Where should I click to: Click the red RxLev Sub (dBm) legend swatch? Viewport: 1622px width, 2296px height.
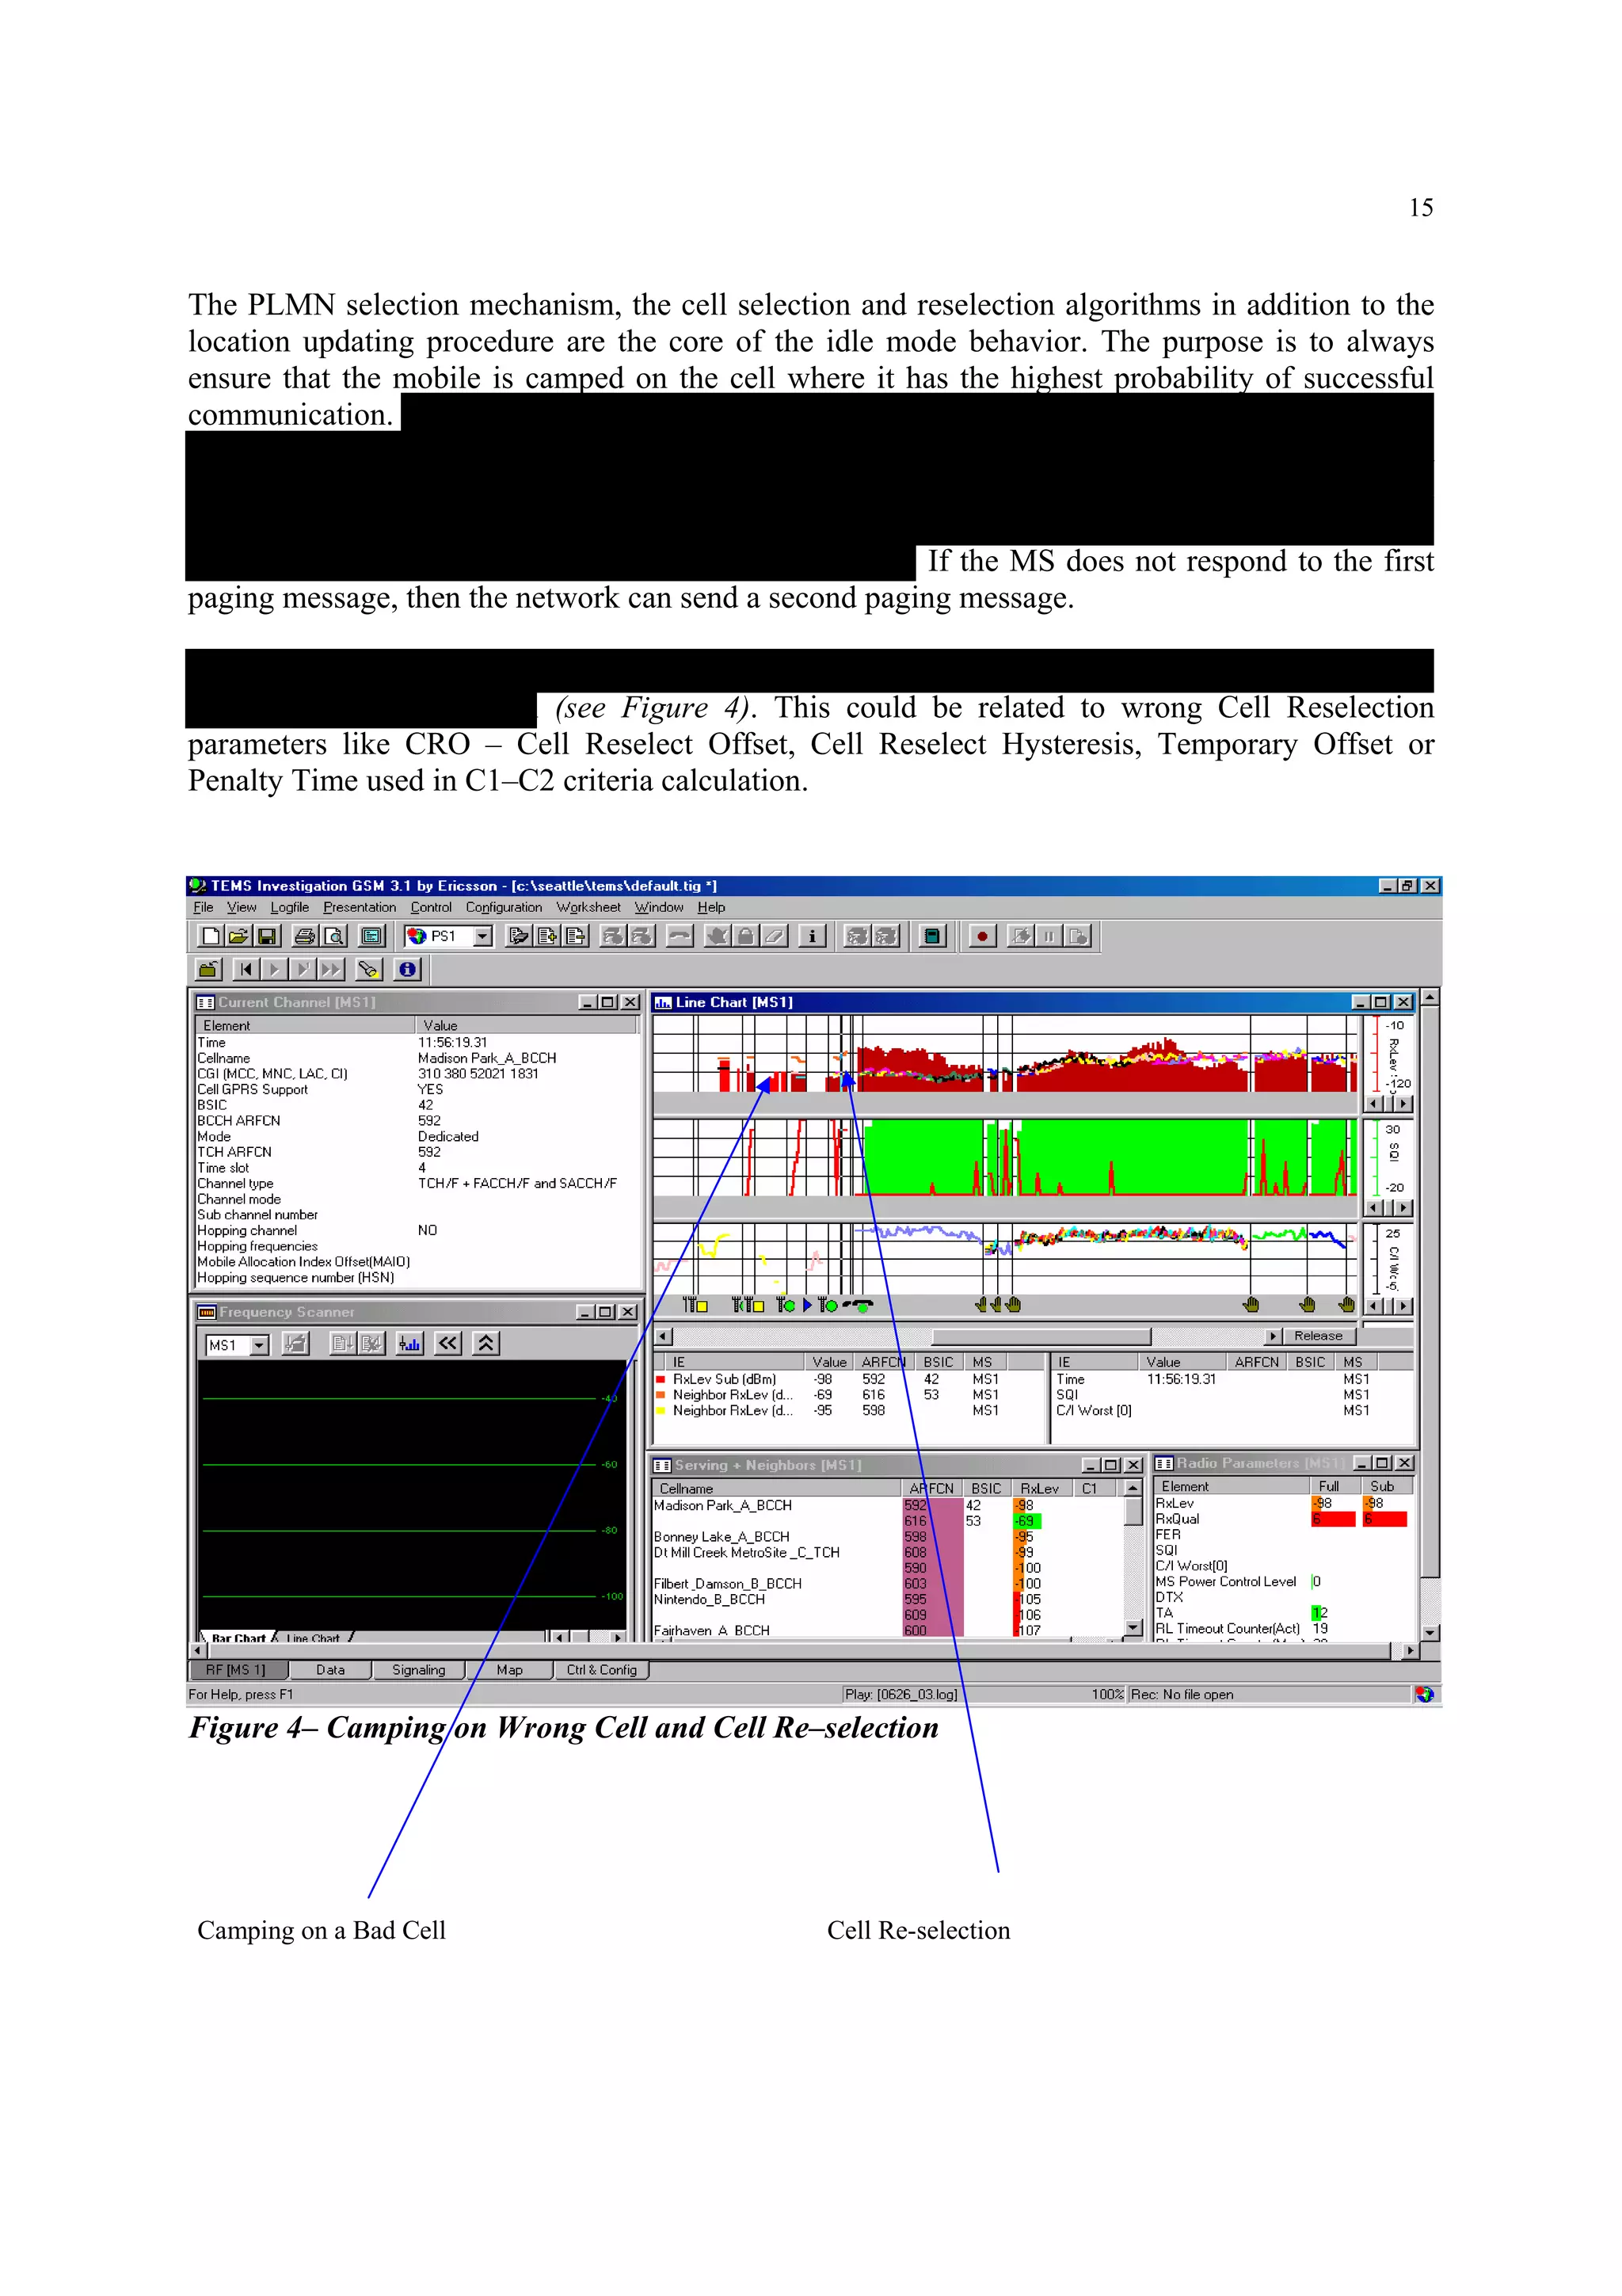click(661, 1379)
